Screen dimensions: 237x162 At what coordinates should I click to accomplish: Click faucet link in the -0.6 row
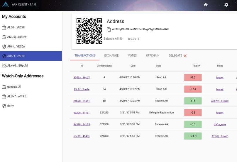click(220, 77)
